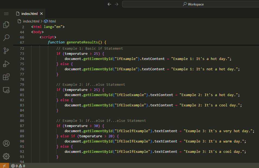Open Remote Explorer from activity bar
This screenshot has height=168, width=259.
(6, 90)
